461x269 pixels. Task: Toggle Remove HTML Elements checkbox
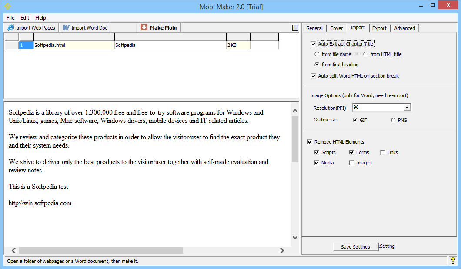[x=310, y=142]
